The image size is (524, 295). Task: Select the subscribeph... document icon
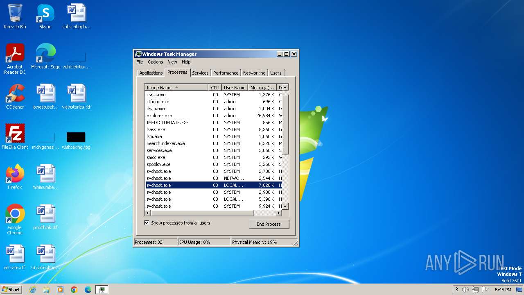[x=76, y=16]
